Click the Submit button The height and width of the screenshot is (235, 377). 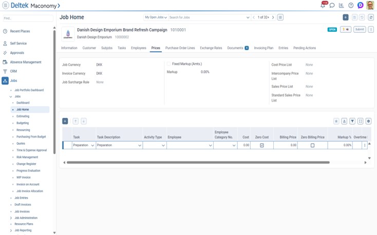click(360, 29)
